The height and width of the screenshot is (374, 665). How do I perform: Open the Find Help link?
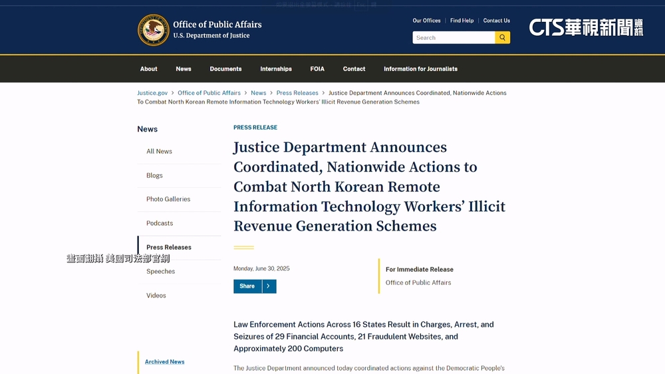(x=462, y=21)
